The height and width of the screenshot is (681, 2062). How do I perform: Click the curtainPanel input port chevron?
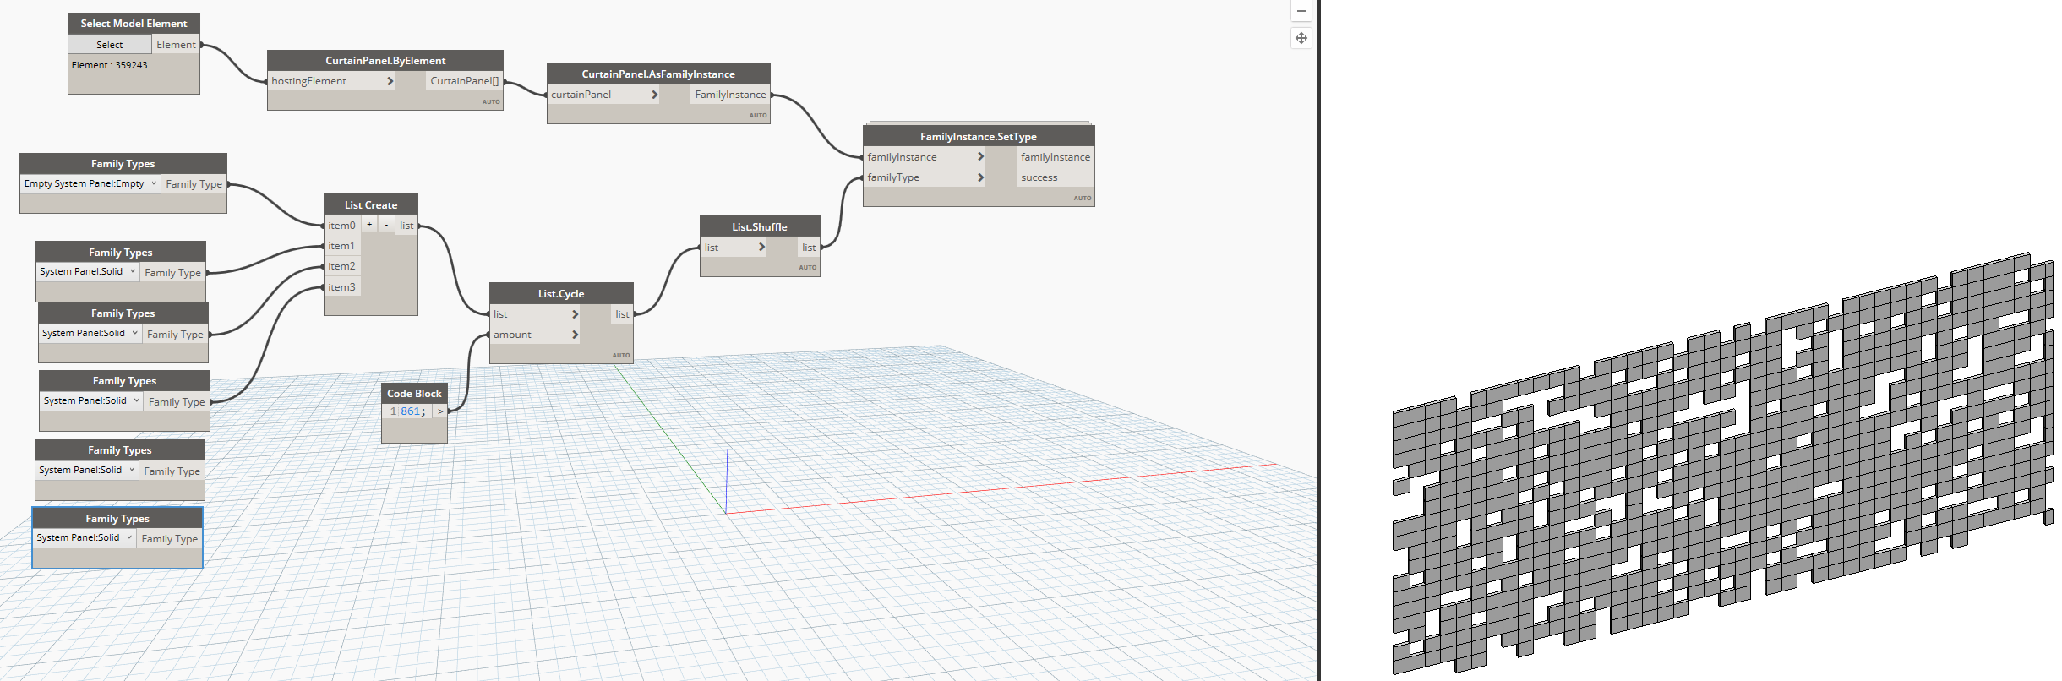pos(654,95)
